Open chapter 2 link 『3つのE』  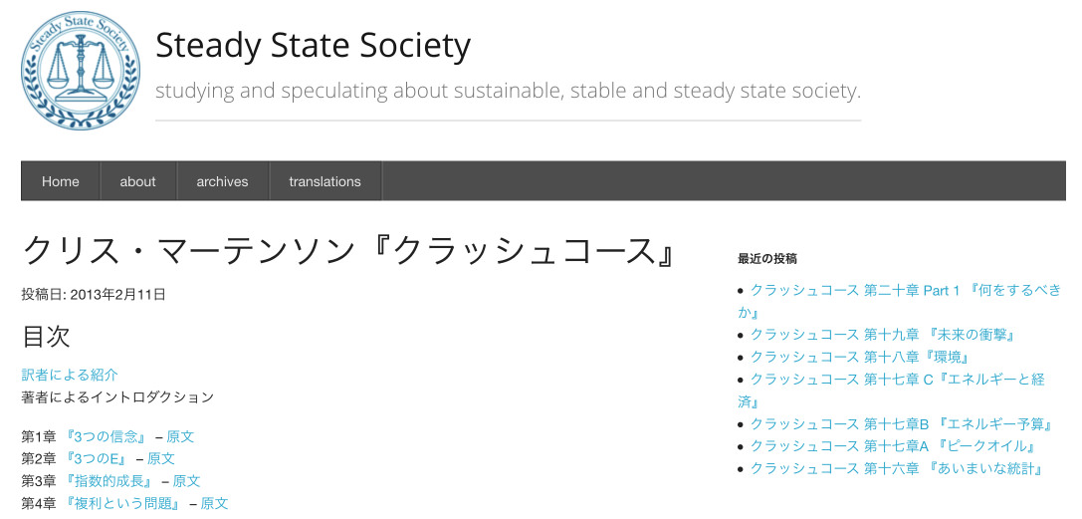tap(96, 459)
